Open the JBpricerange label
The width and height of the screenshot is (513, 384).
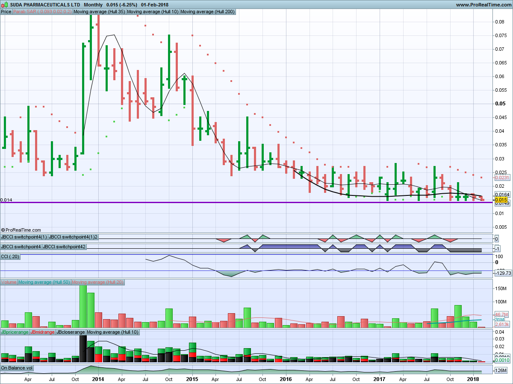click(15, 332)
